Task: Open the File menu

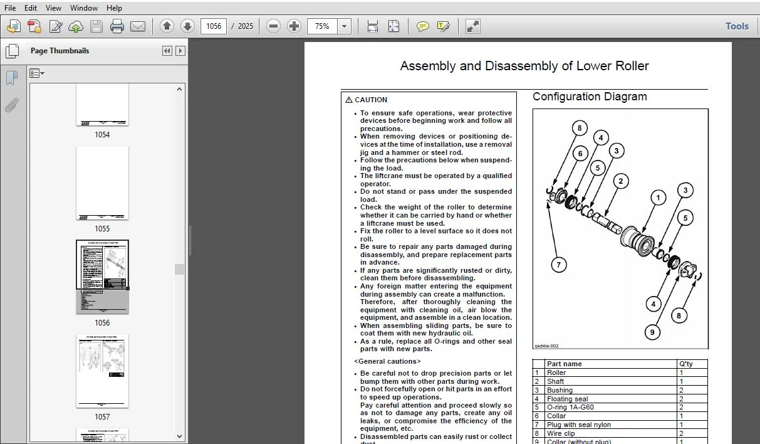Action: point(10,8)
